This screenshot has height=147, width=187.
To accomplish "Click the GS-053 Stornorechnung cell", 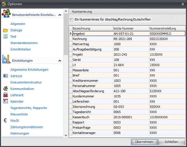I will tap(131, 107).
